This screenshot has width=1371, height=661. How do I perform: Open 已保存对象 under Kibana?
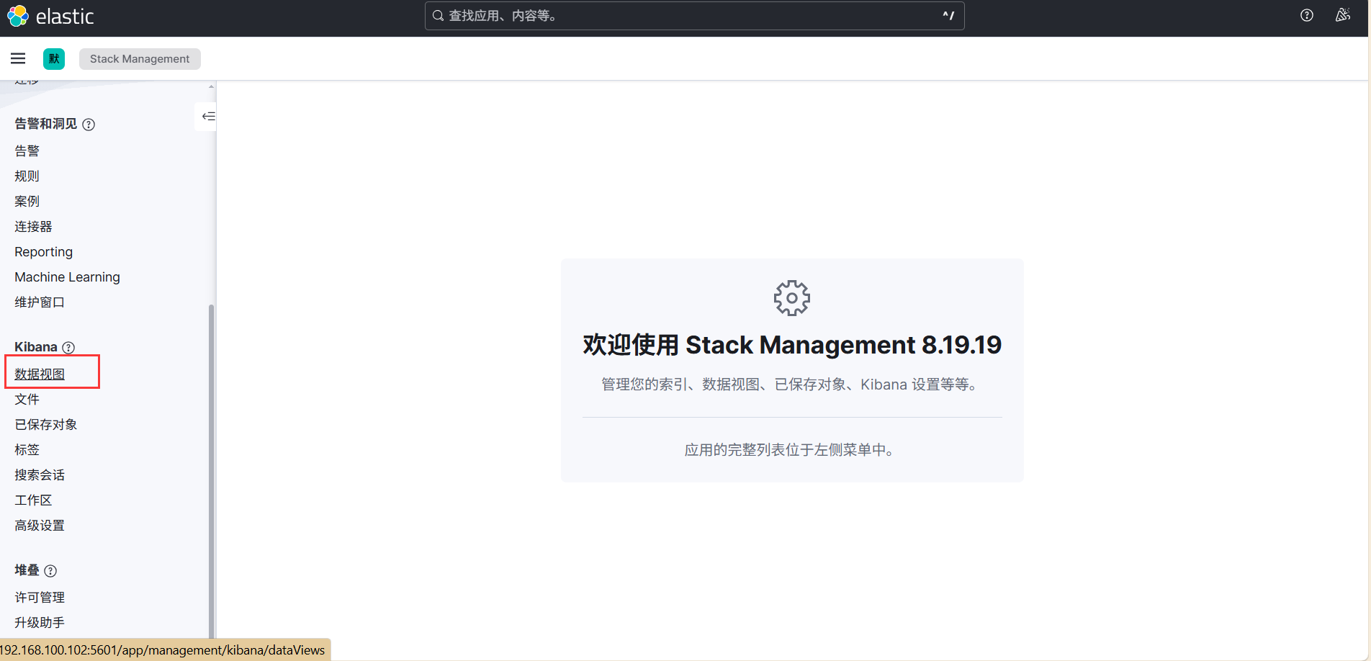click(x=46, y=425)
